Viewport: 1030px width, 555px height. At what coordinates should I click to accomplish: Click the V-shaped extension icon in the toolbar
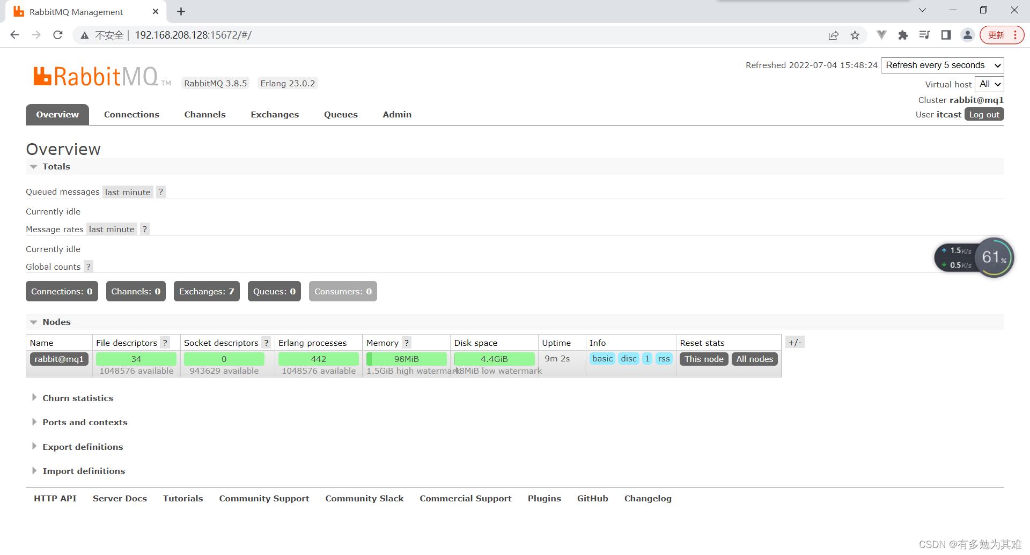point(881,35)
